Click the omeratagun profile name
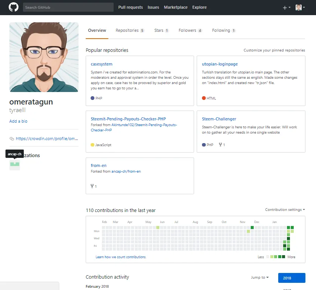Image resolution: width=316 pixels, height=290 pixels. tap(31, 102)
